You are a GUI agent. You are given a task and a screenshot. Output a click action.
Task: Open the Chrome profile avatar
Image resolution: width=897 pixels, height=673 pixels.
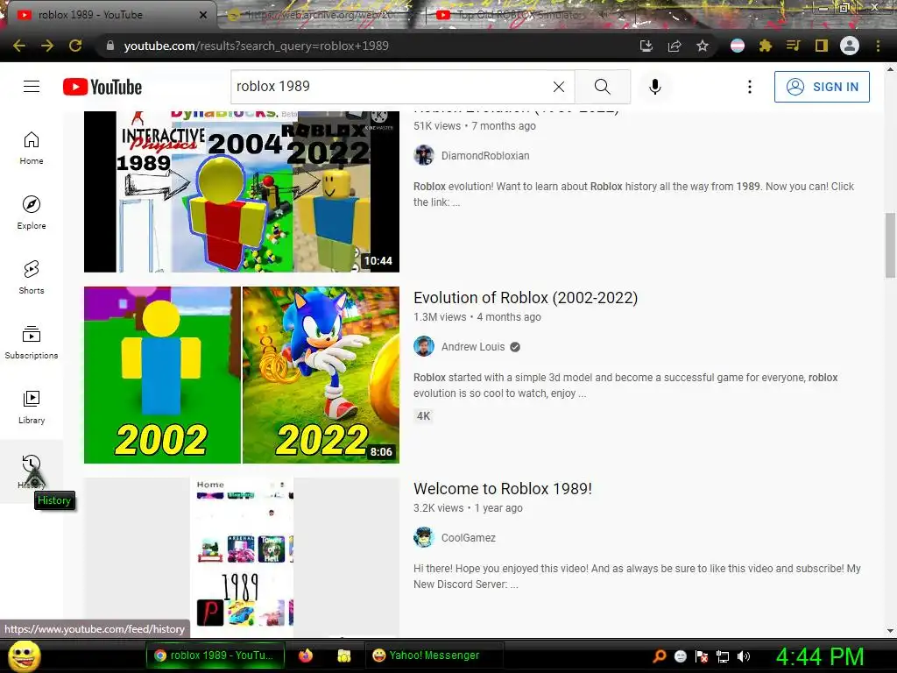[850, 46]
